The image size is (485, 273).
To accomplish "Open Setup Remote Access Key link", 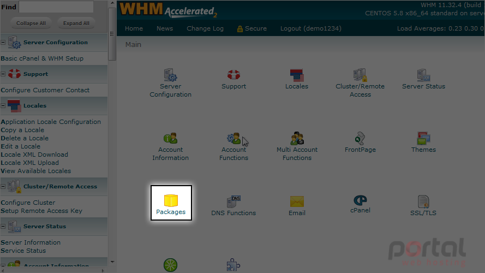I will pyautogui.click(x=41, y=211).
